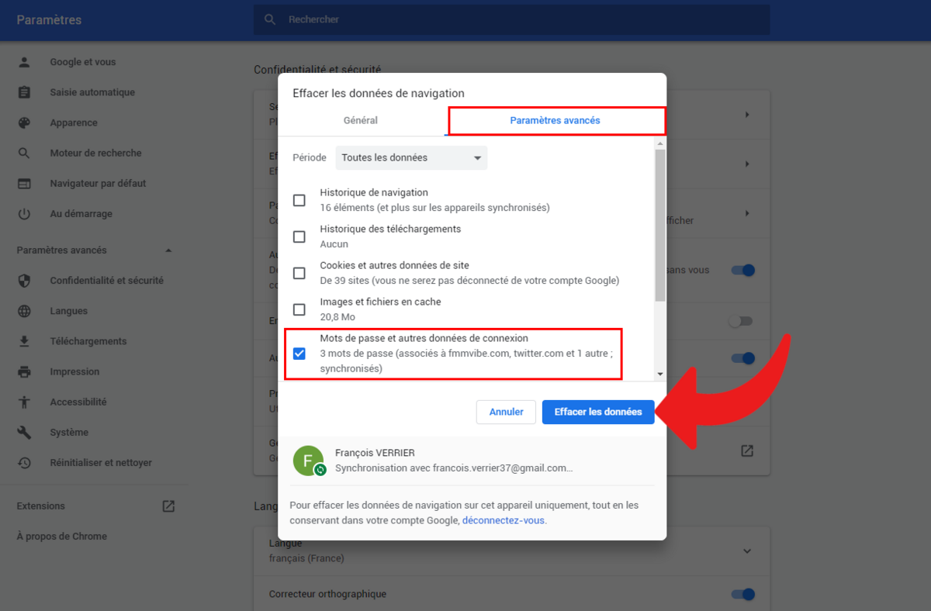Open Accessibilité settings
This screenshot has height=611, width=931.
pyautogui.click(x=78, y=402)
